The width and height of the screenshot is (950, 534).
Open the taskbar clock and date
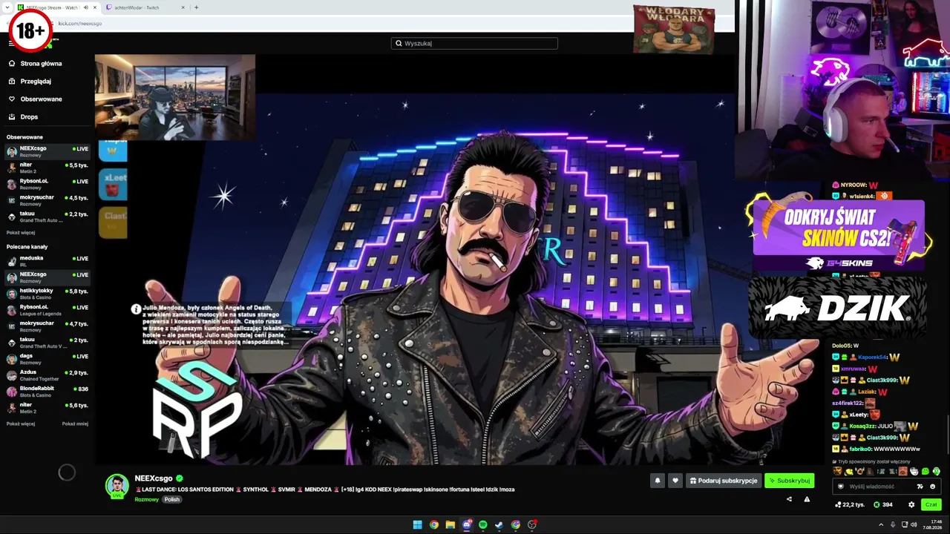pyautogui.click(x=933, y=524)
